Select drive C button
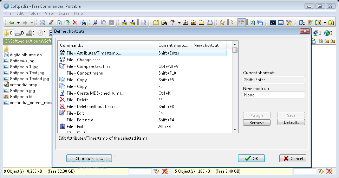 (x=9, y=33)
